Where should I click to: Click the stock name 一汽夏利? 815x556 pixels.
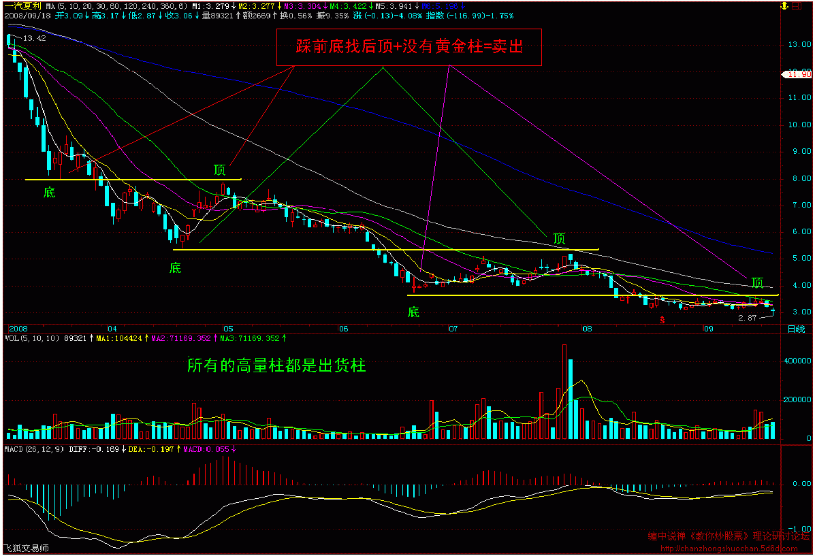click(x=22, y=5)
